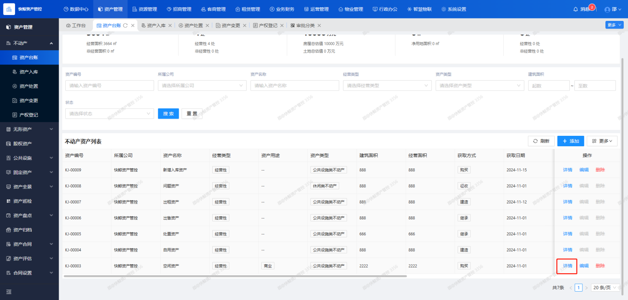628x300 pixels.
Task: Close the 产权登记 tab
Action: [282, 25]
